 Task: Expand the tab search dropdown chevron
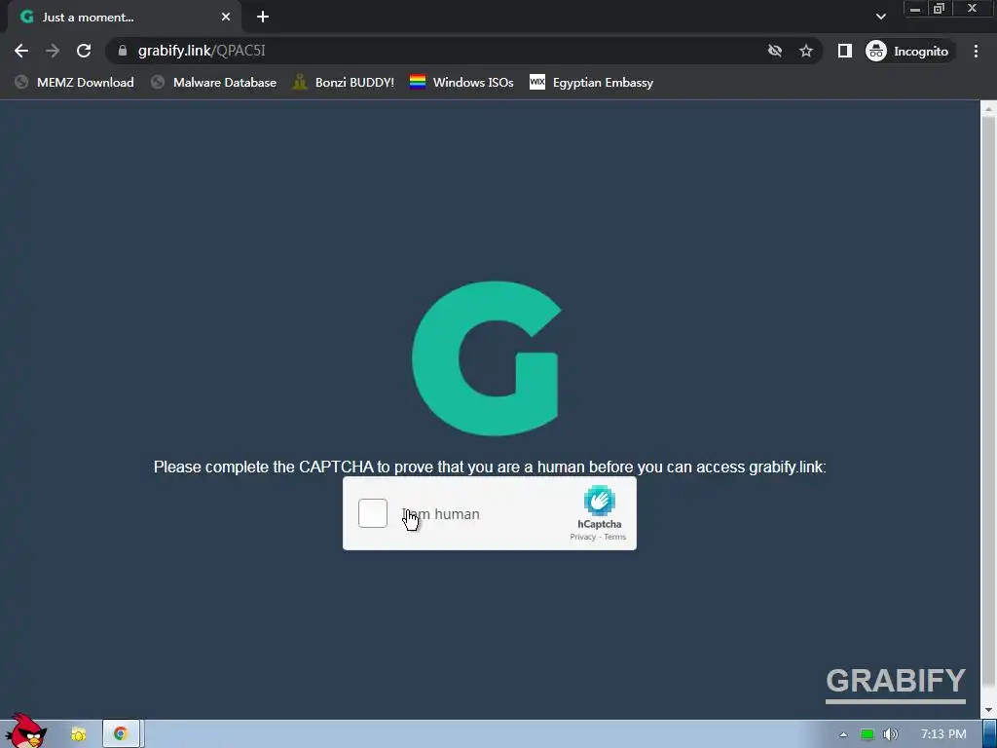(880, 17)
